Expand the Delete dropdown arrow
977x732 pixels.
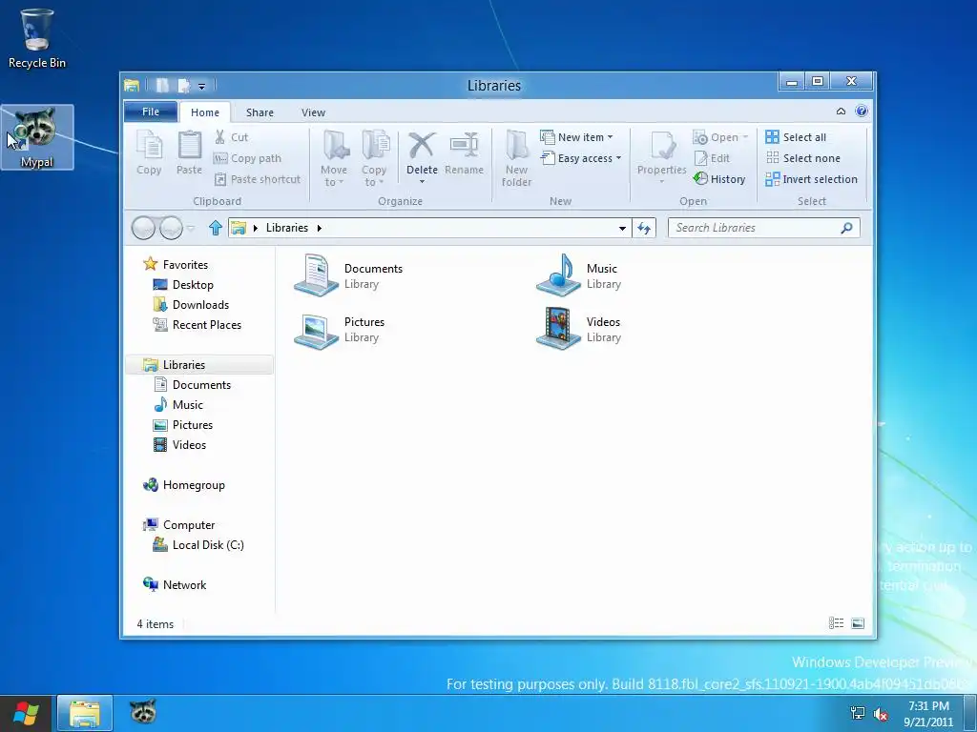pyautogui.click(x=422, y=182)
